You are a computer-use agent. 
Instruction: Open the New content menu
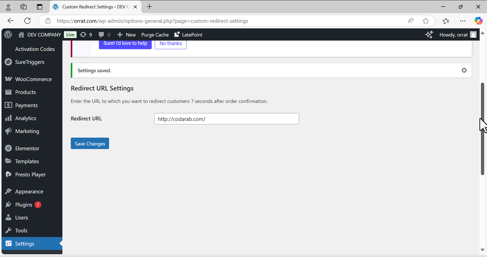[x=127, y=35]
